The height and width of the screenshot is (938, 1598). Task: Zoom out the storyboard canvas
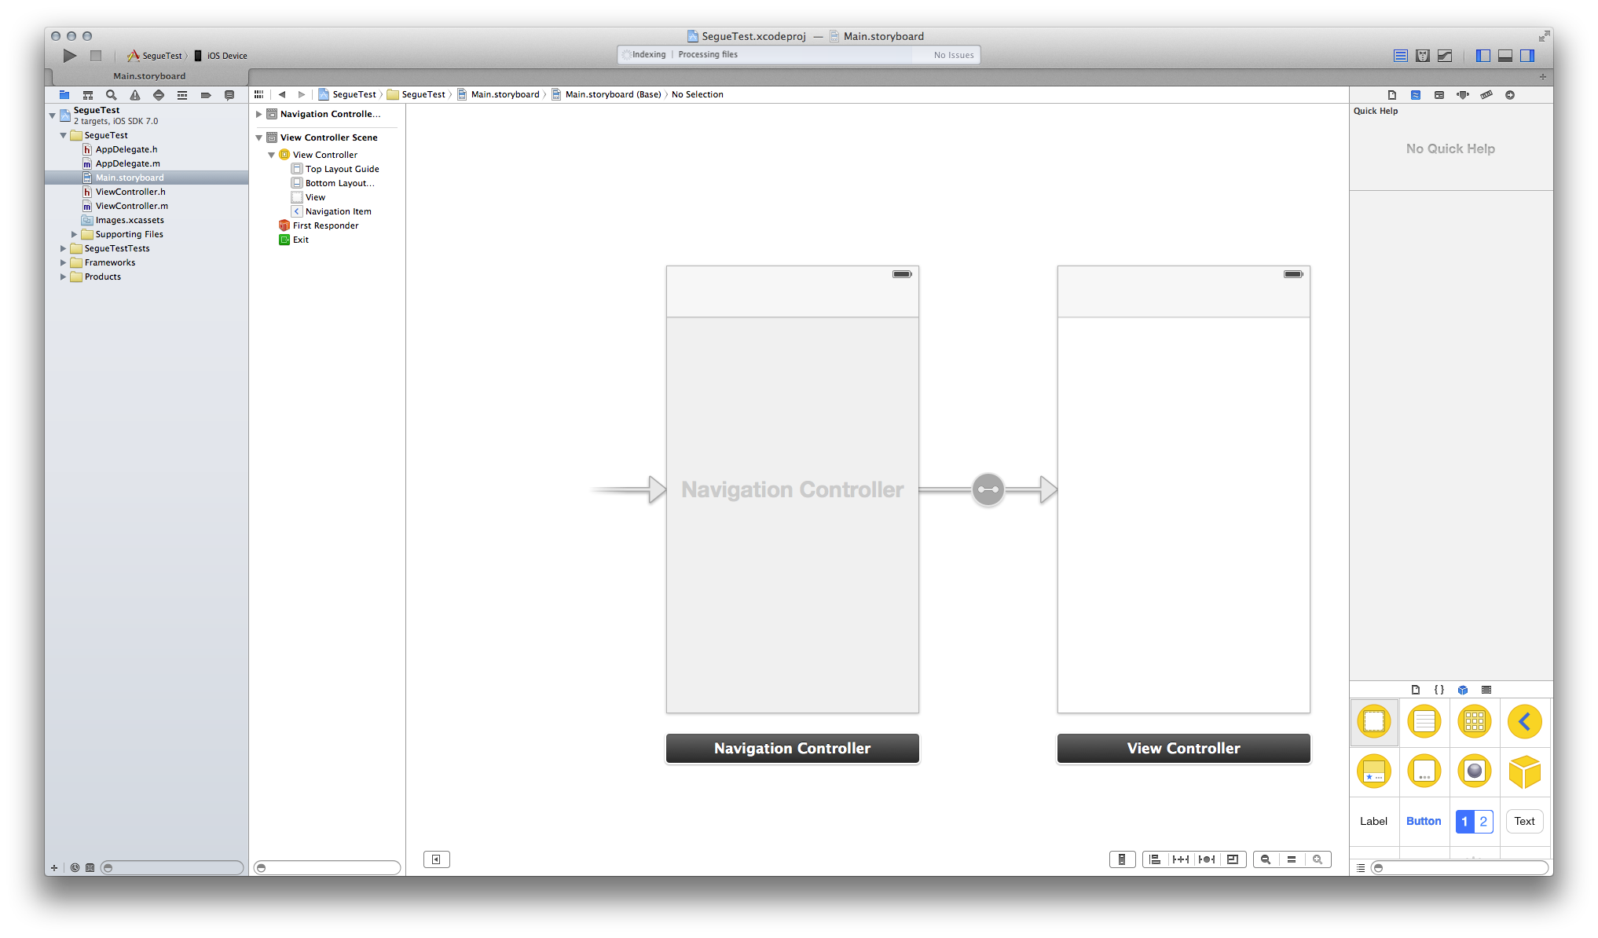[1265, 859]
